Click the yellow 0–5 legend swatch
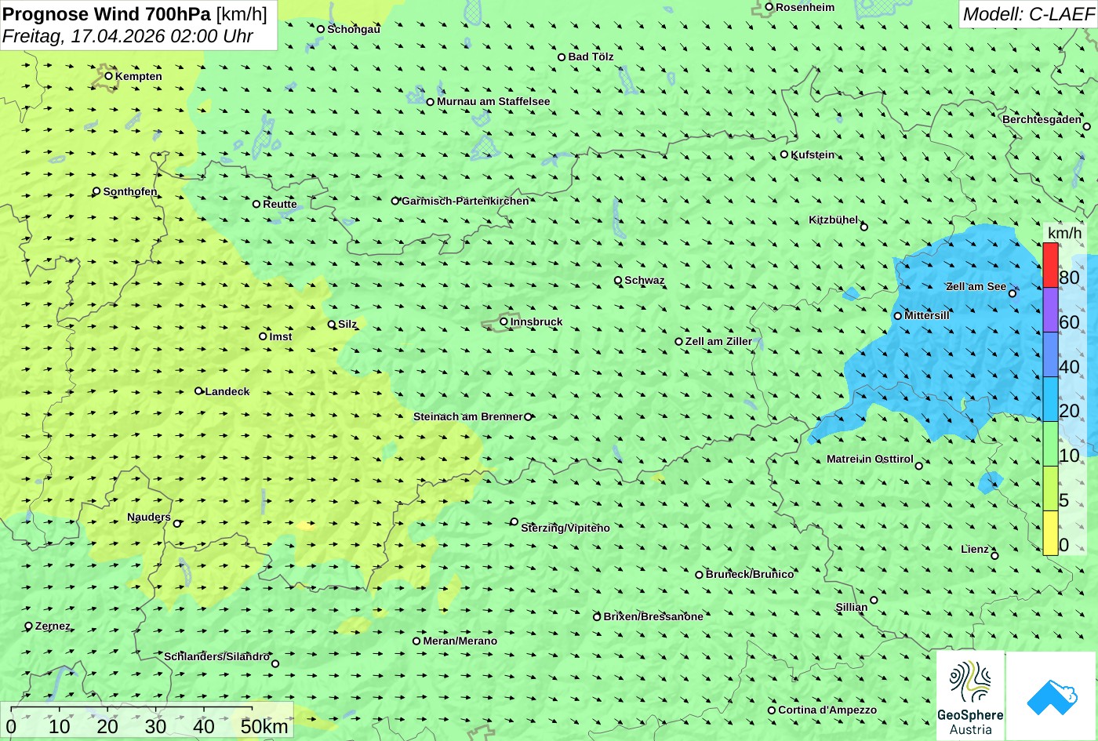1098x741 pixels. tap(1050, 533)
